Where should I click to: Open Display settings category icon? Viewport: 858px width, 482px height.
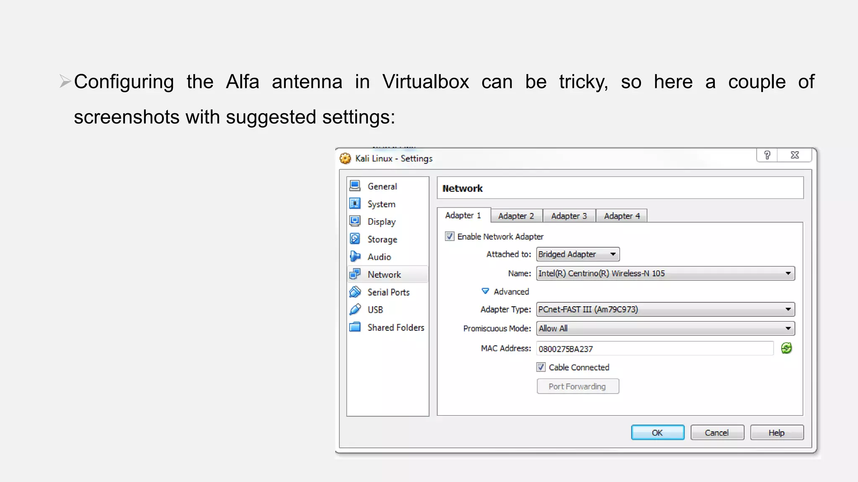pos(355,221)
